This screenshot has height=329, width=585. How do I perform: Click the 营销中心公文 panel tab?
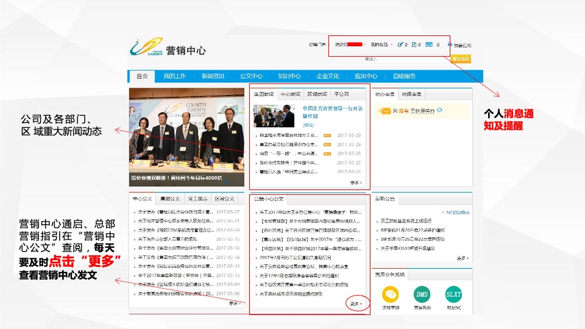point(269,199)
